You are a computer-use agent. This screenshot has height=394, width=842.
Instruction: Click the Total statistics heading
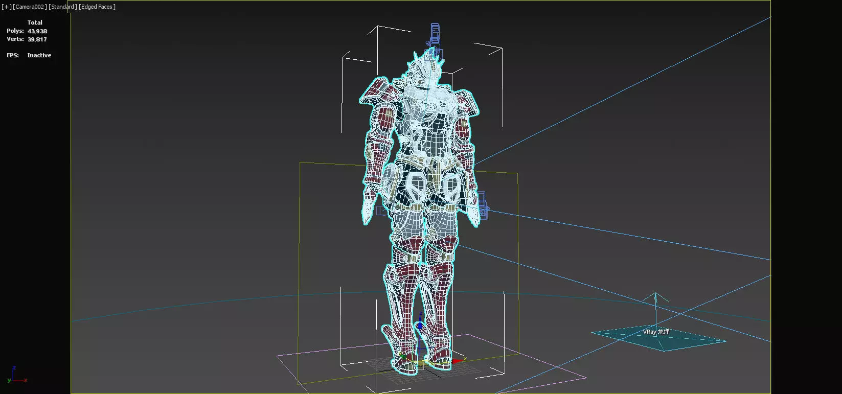point(35,22)
